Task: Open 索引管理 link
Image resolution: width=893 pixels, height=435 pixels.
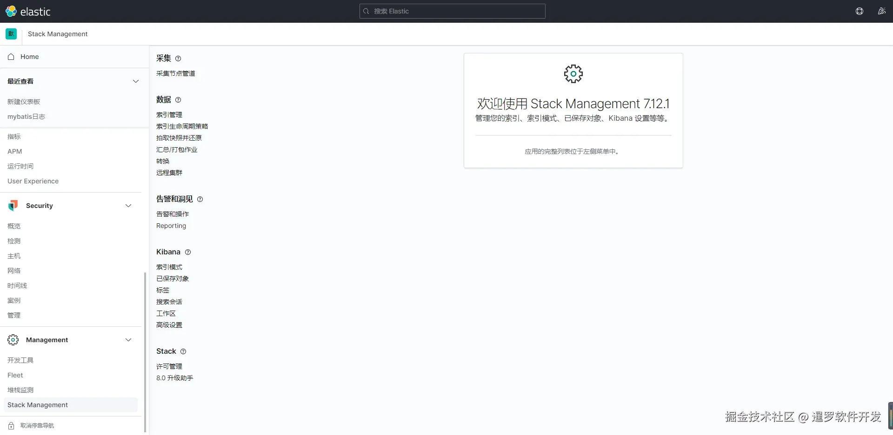Action: click(x=169, y=115)
